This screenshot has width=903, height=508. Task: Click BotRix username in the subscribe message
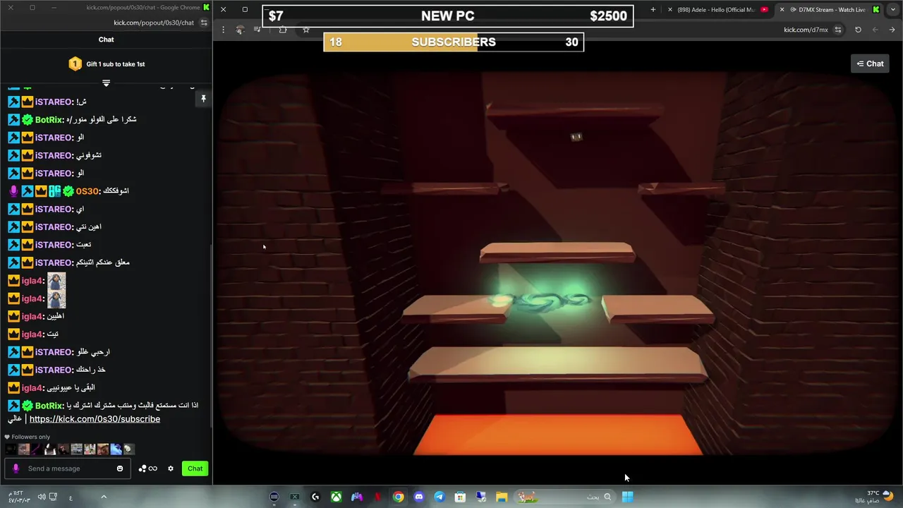[x=49, y=406]
